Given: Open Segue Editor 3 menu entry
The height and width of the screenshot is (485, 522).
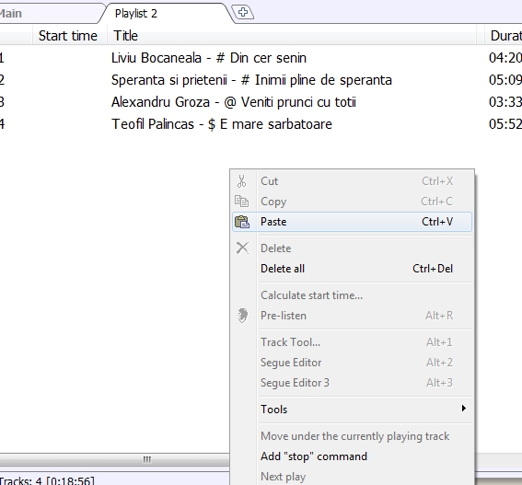Looking at the screenshot, I should coord(352,383).
